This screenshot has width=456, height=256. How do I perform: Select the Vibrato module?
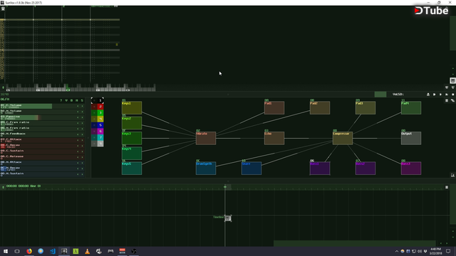tap(206, 138)
